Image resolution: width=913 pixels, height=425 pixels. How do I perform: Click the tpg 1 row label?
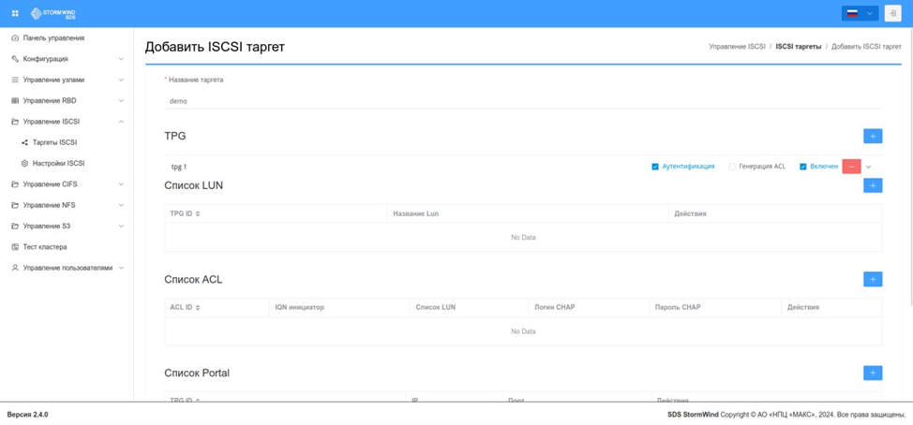179,167
